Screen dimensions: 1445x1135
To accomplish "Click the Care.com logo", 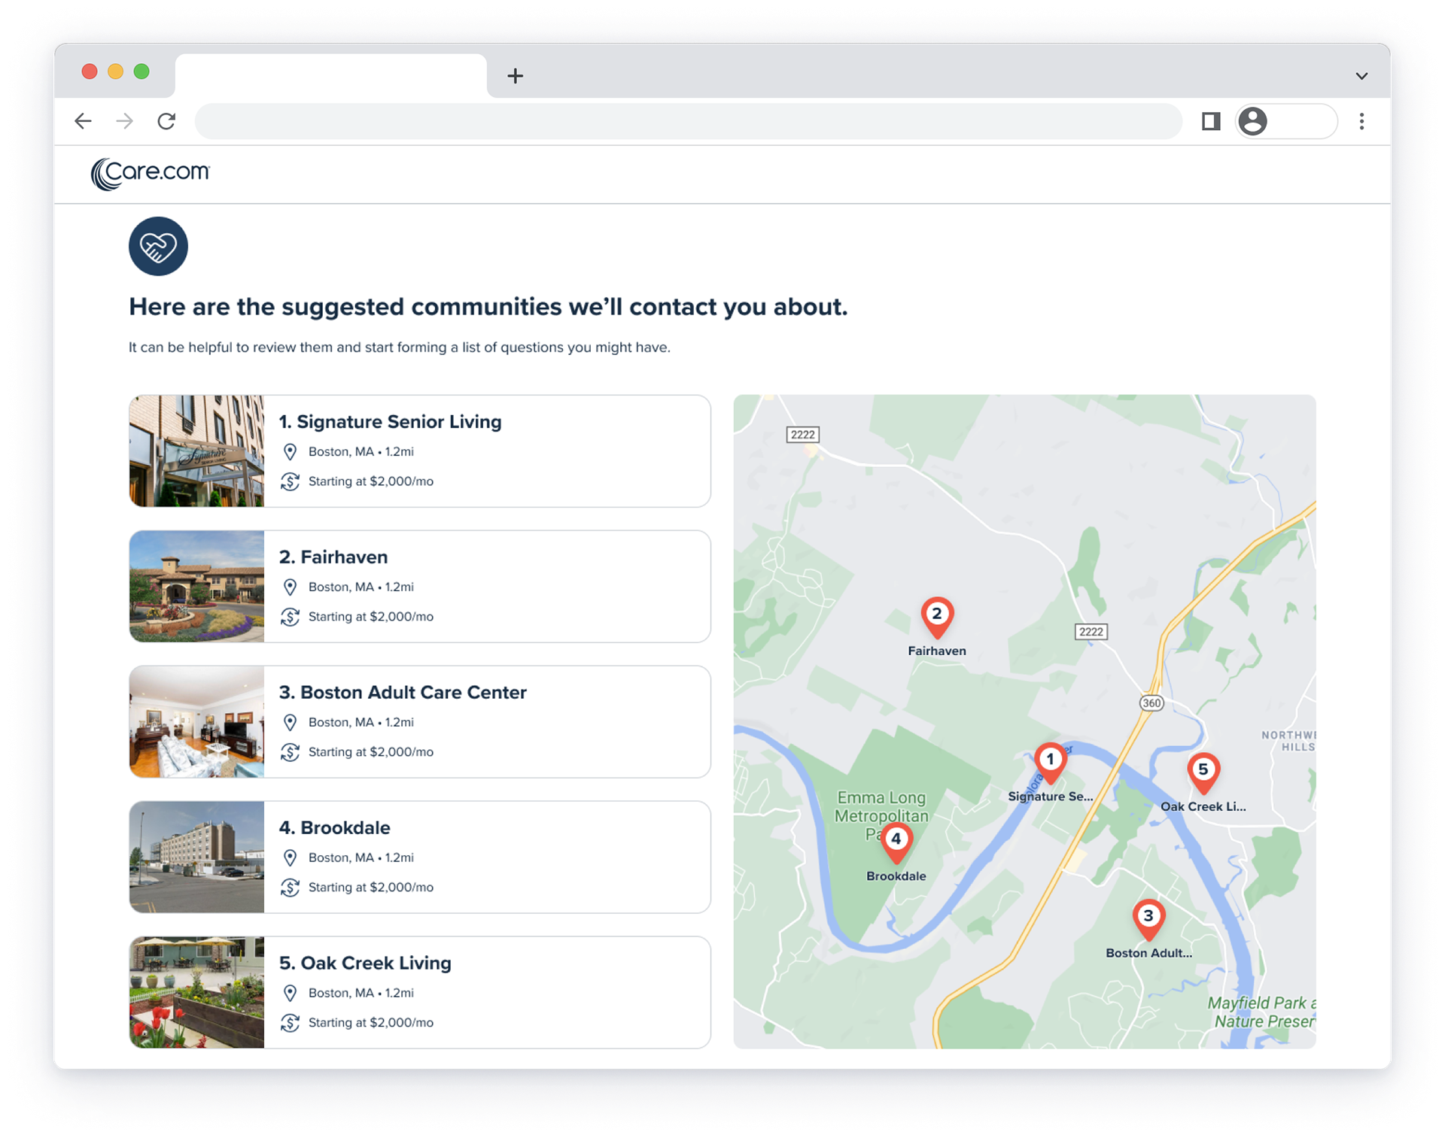I will coord(150,174).
